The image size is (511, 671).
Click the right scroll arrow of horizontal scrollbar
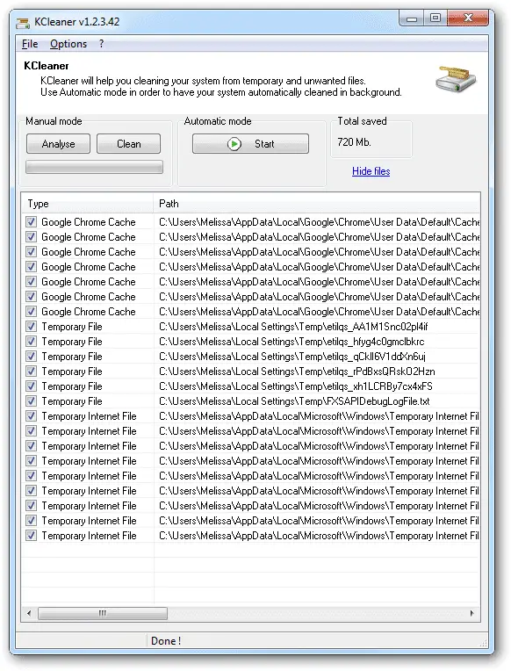pos(471,613)
